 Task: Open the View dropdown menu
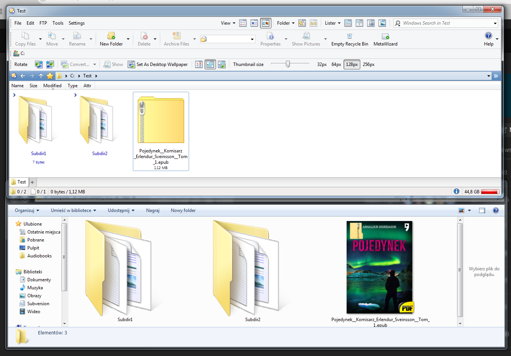coord(228,23)
